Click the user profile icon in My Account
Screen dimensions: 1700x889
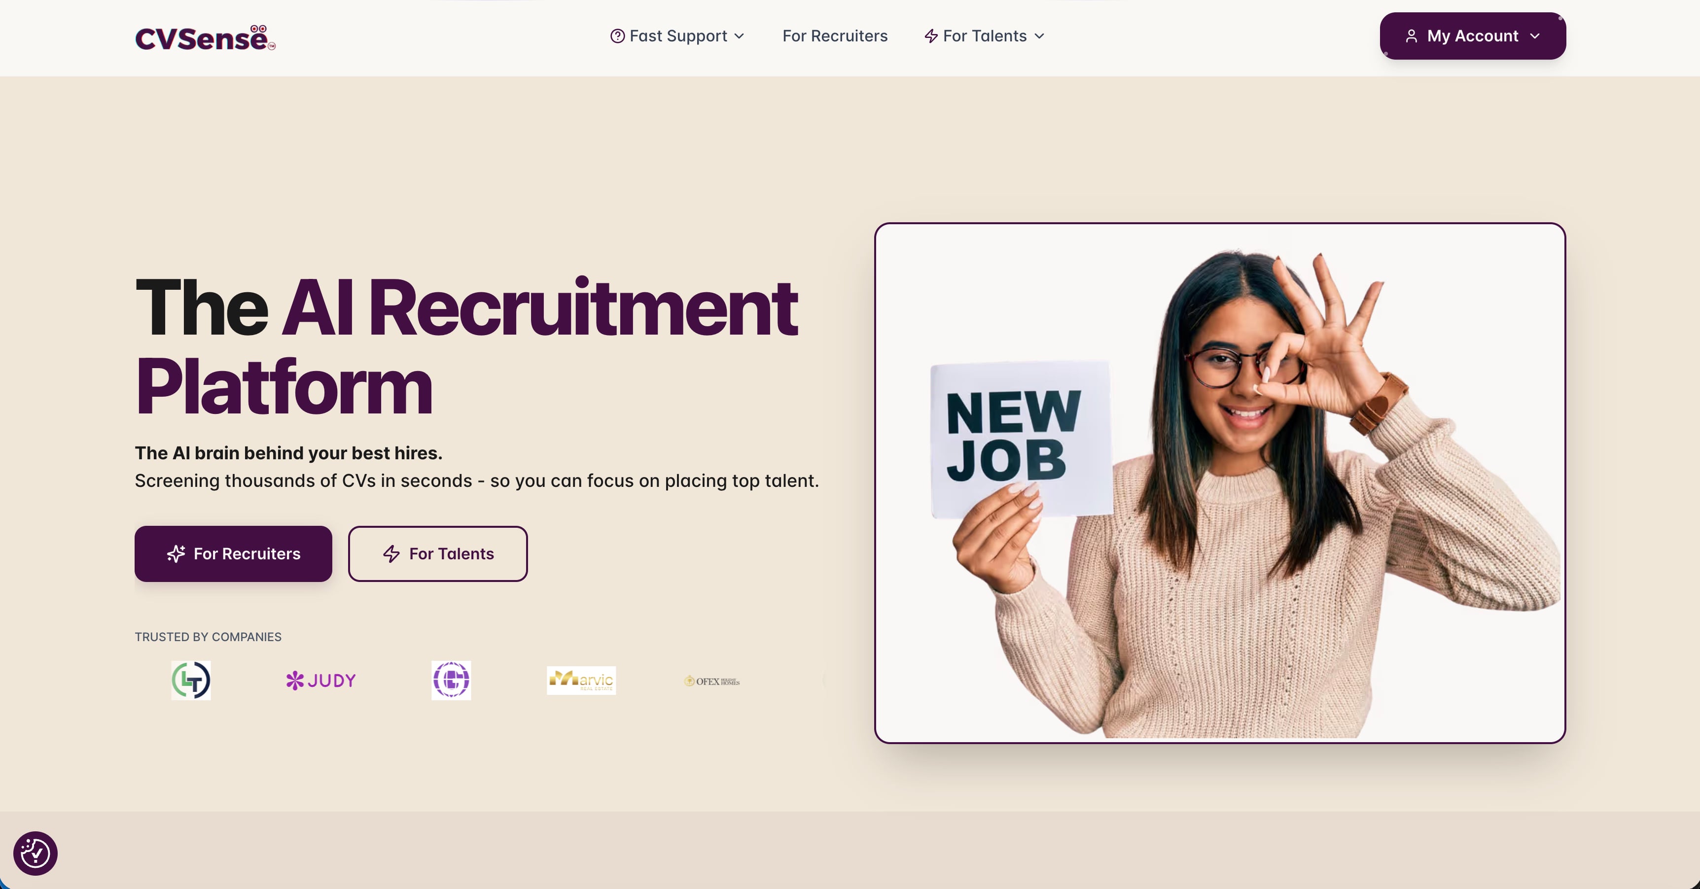coord(1411,36)
